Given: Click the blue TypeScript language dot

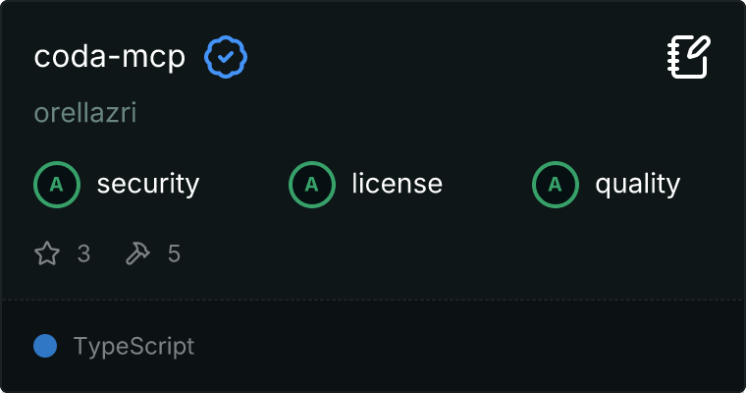Looking at the screenshot, I should click(x=45, y=346).
